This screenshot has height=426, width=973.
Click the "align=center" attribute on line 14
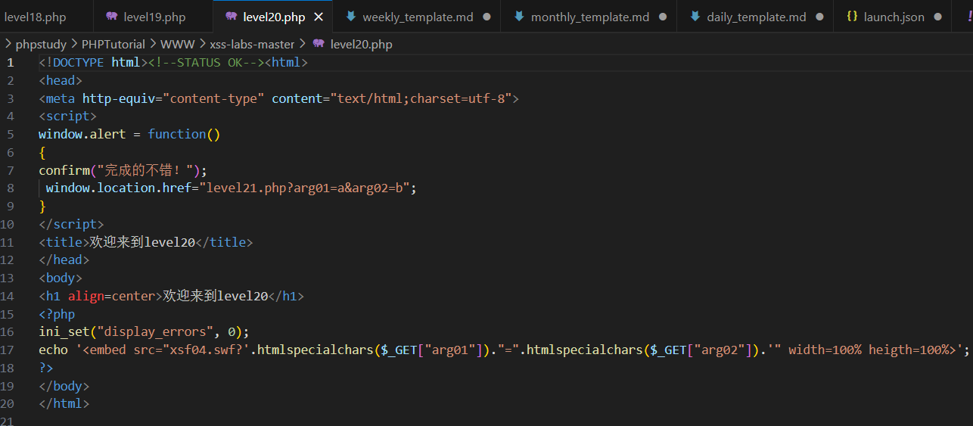coord(111,296)
